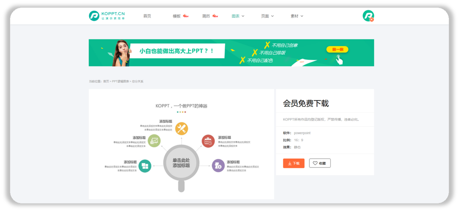Go to the 首页 nav item
Viewport: 459px width, 211px height.
pyautogui.click(x=147, y=16)
